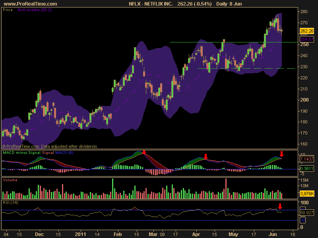This screenshot has width=318, height=238.
Task: Click the 04 label on date axis
Action: click(6, 234)
